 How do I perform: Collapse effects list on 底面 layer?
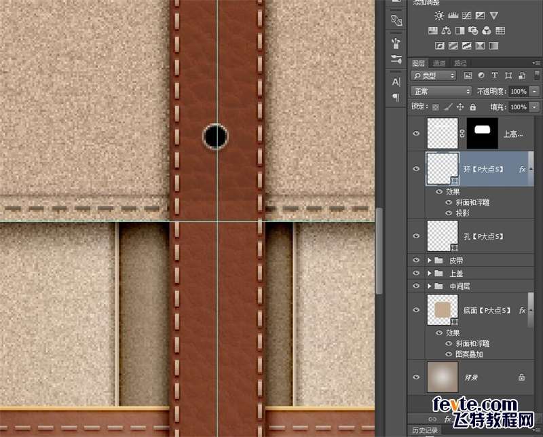click(531, 310)
